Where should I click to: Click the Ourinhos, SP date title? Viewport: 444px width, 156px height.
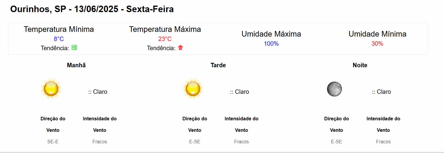click(92, 9)
